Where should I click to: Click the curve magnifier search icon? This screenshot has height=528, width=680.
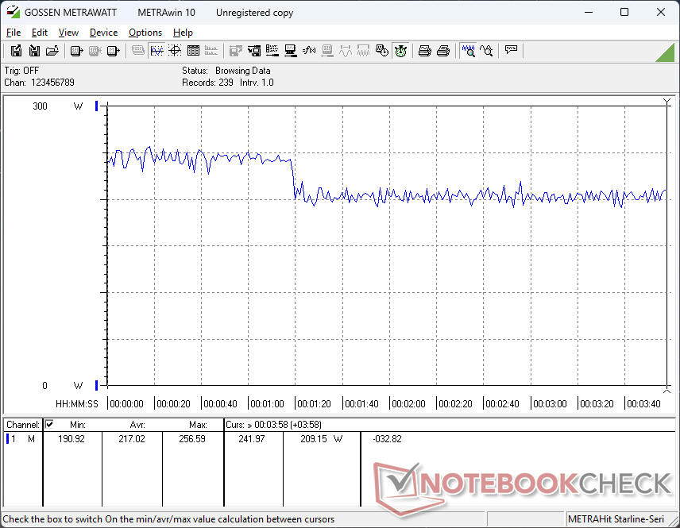point(486,51)
